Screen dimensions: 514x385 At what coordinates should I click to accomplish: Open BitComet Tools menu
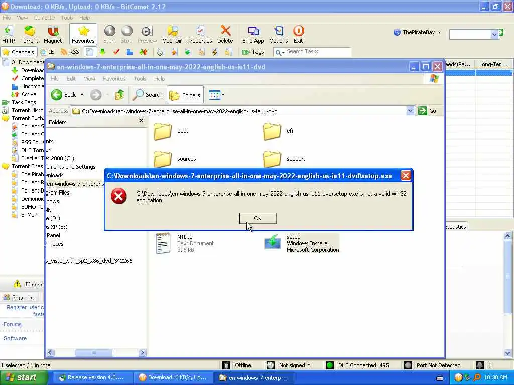(67, 18)
